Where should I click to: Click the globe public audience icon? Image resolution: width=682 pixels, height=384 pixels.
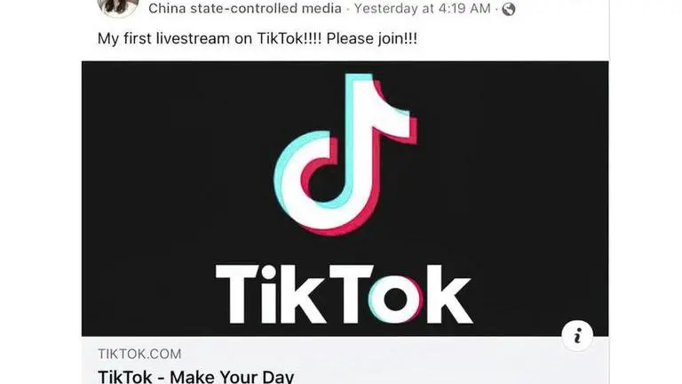tap(509, 9)
